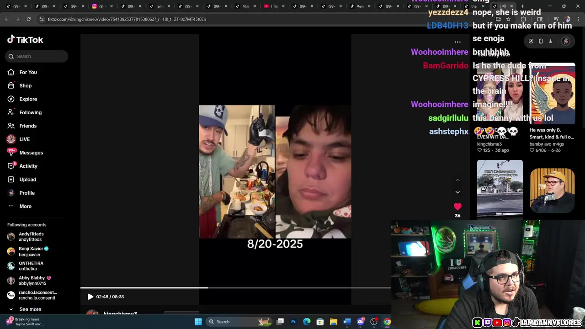
Task: Open Word from the taskbar
Action: [347, 322]
